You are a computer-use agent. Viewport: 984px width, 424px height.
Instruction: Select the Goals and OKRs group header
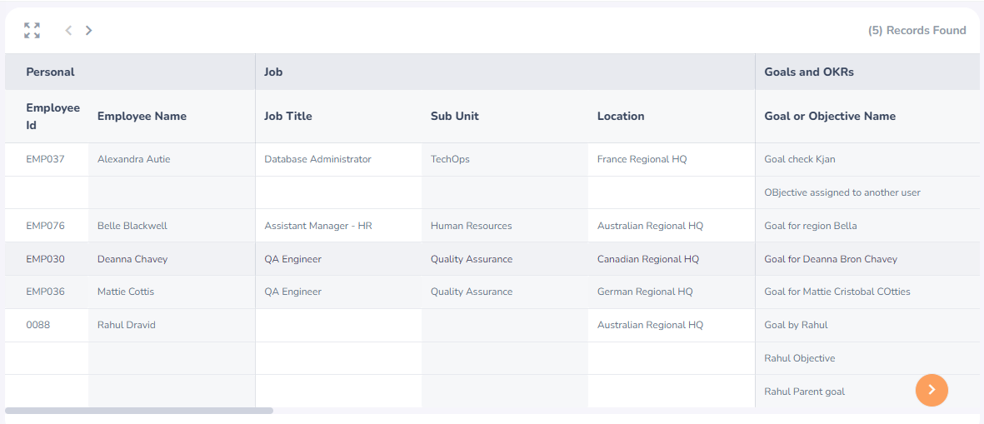(809, 72)
